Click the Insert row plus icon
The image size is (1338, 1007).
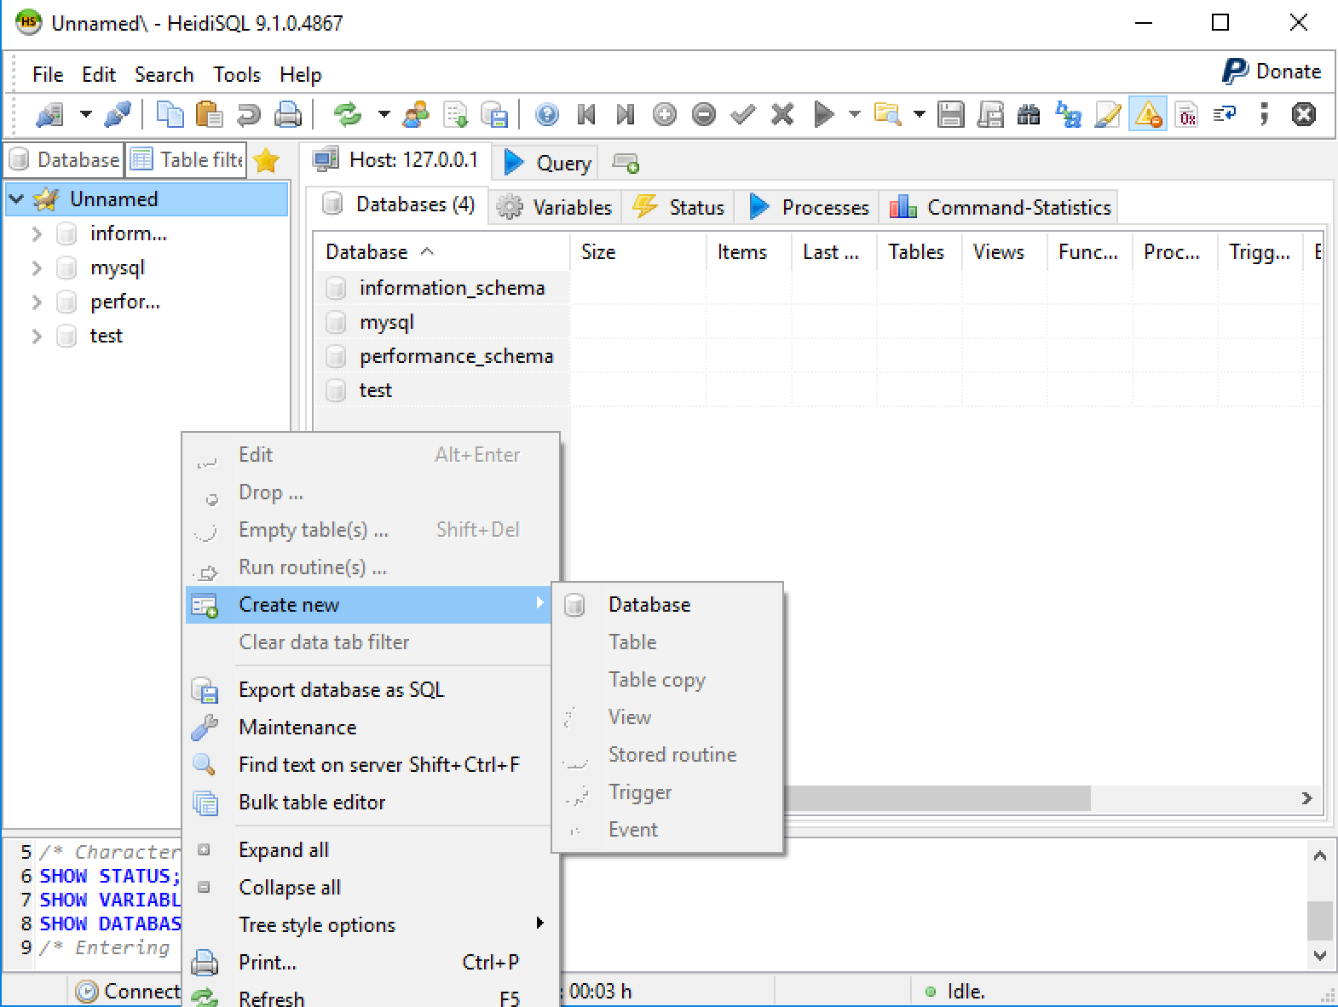(x=665, y=114)
